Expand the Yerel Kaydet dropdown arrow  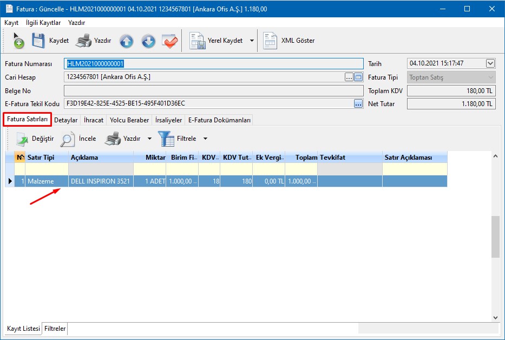pyautogui.click(x=252, y=41)
